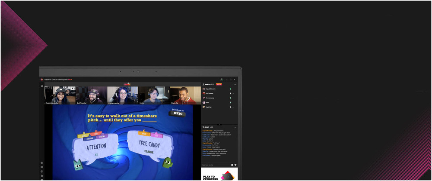Image resolution: width=432 pixels, height=181 pixels.
Task: Open the user profile icon in the title bar
Action: point(221,79)
